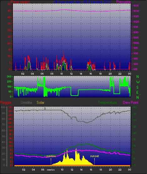Click the 24 hour graph date title
147x174 pixels.
pos(82,2)
